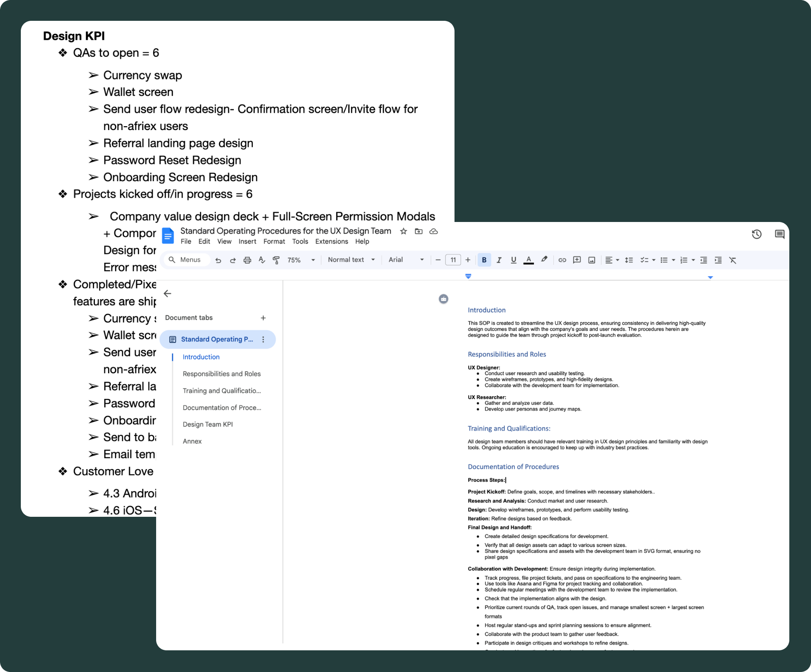The height and width of the screenshot is (672, 811).
Task: Open the Arial font dropdown
Action: 406,260
